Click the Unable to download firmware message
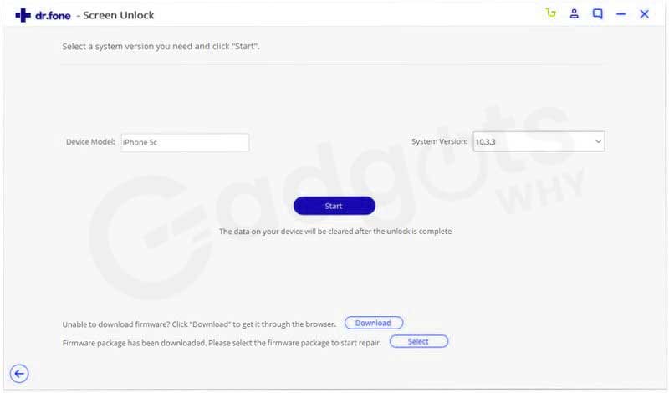This screenshot has width=669, height=393. click(x=199, y=324)
